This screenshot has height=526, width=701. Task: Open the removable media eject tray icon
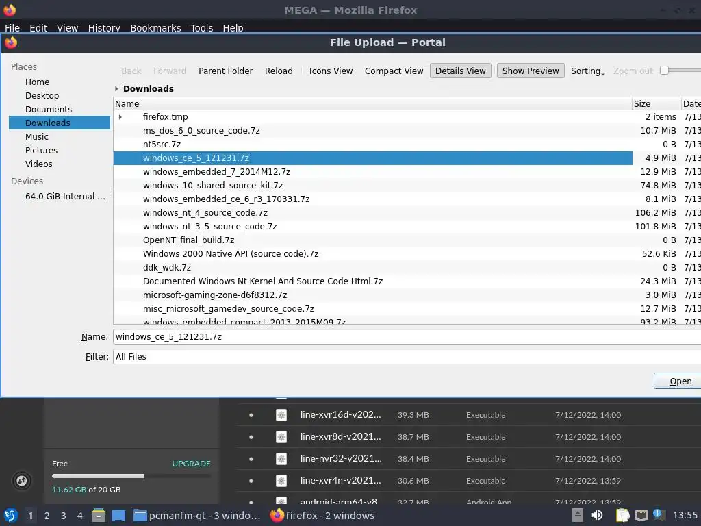tap(578, 515)
